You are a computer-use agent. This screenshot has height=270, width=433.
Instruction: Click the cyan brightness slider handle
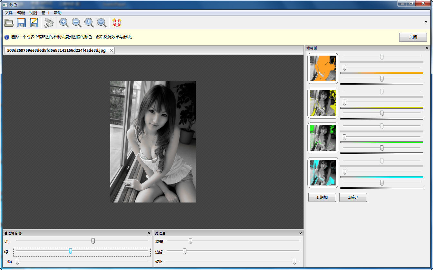[x=382, y=183]
